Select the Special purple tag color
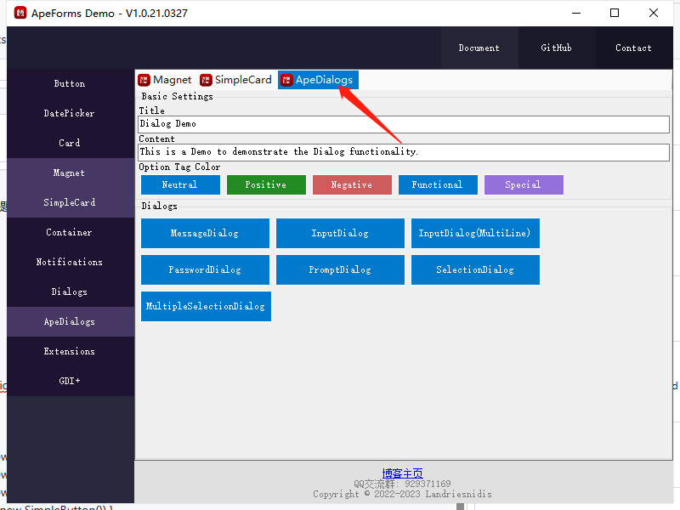Screen dimensions: 680x510 (x=524, y=184)
